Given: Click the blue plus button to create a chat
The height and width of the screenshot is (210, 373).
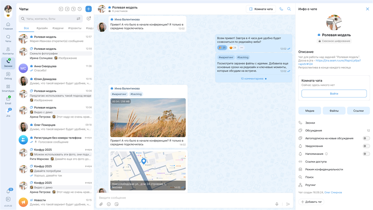Looking at the screenshot, I should 89,9.
